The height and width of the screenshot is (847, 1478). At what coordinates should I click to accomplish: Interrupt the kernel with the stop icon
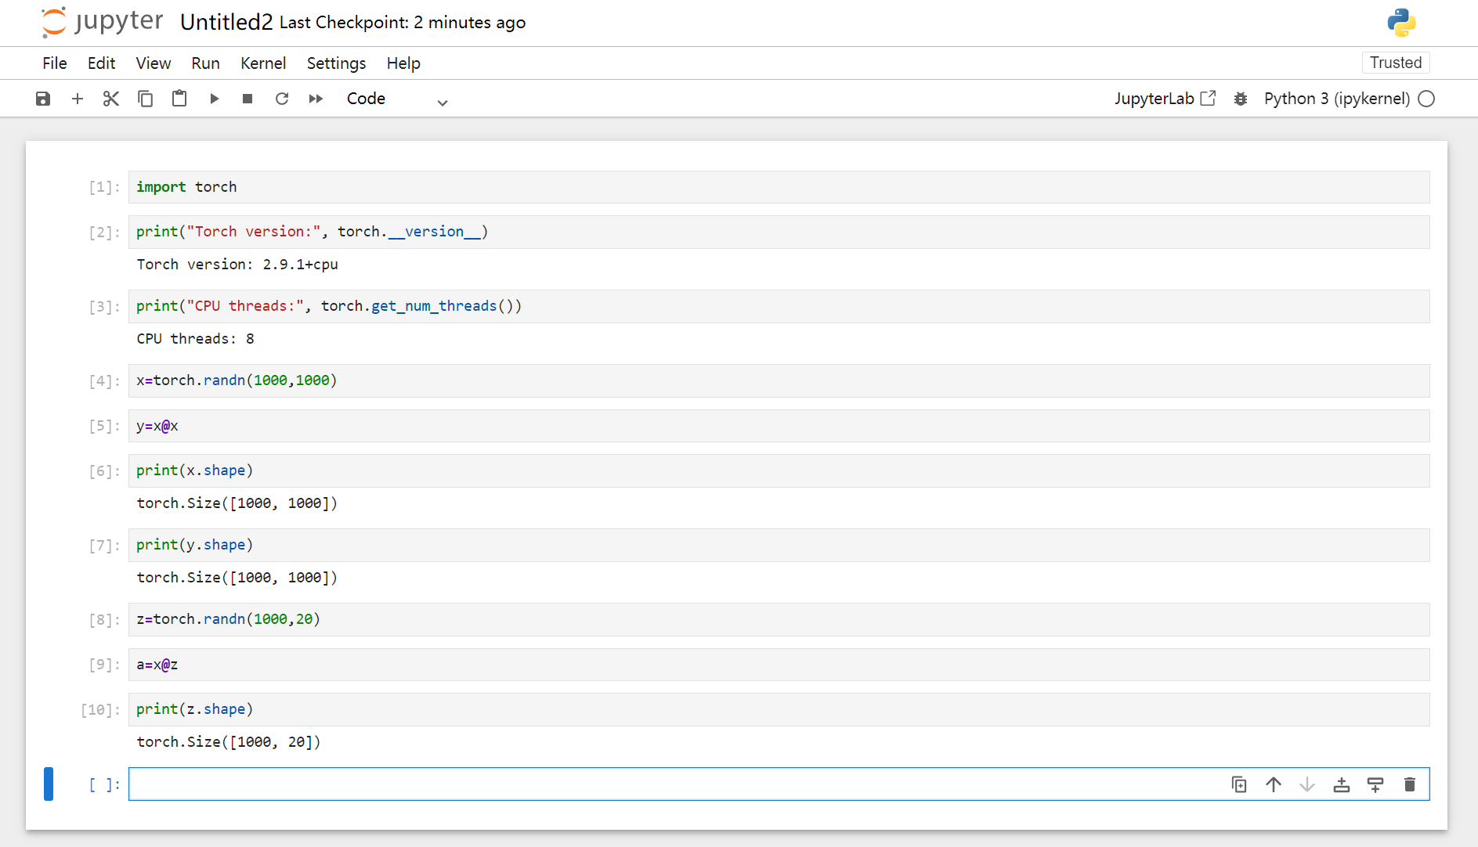click(x=248, y=99)
